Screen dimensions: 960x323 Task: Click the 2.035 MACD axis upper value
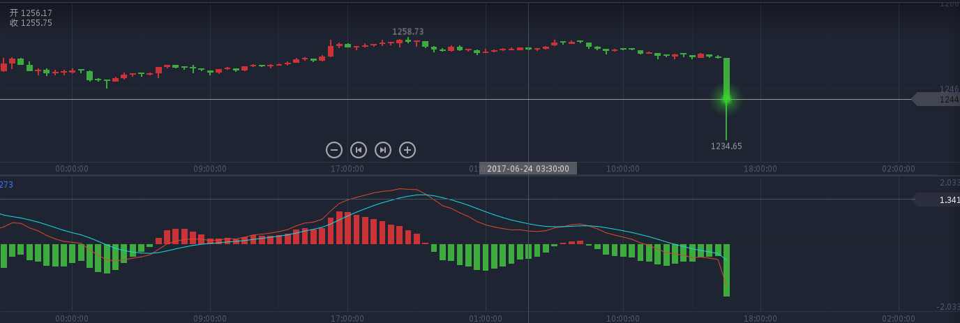pyautogui.click(x=949, y=183)
